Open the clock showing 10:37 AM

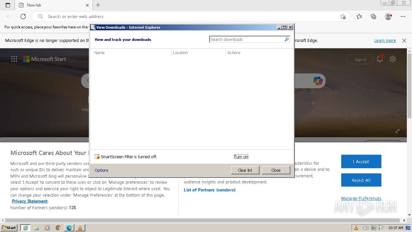[x=396, y=228]
